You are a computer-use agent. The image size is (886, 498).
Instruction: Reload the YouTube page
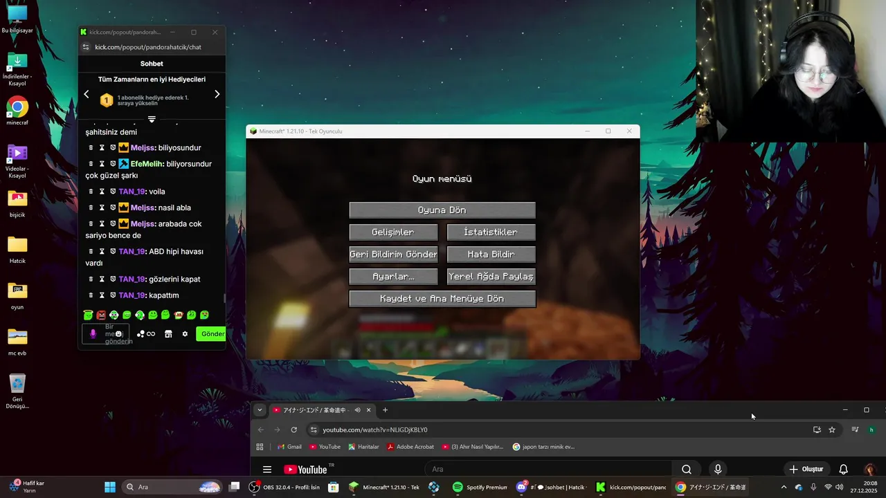[293, 430]
